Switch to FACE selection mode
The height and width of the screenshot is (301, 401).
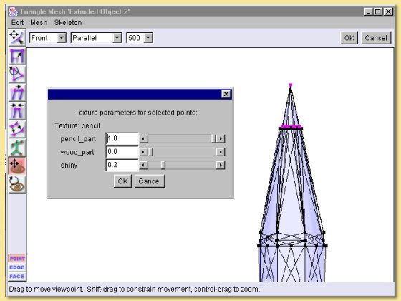click(x=17, y=277)
